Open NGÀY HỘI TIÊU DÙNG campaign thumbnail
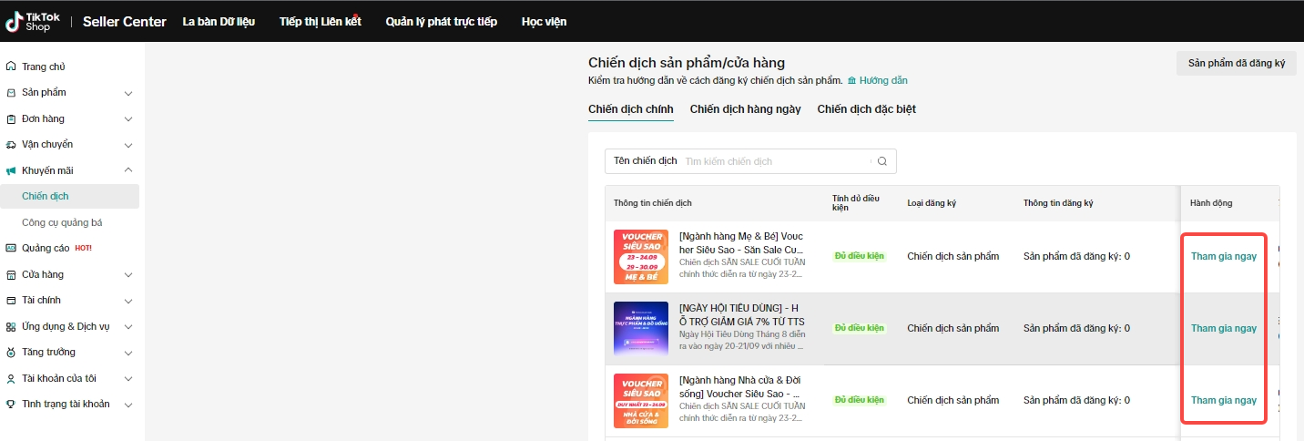This screenshot has height=441, width=1304. tap(641, 328)
